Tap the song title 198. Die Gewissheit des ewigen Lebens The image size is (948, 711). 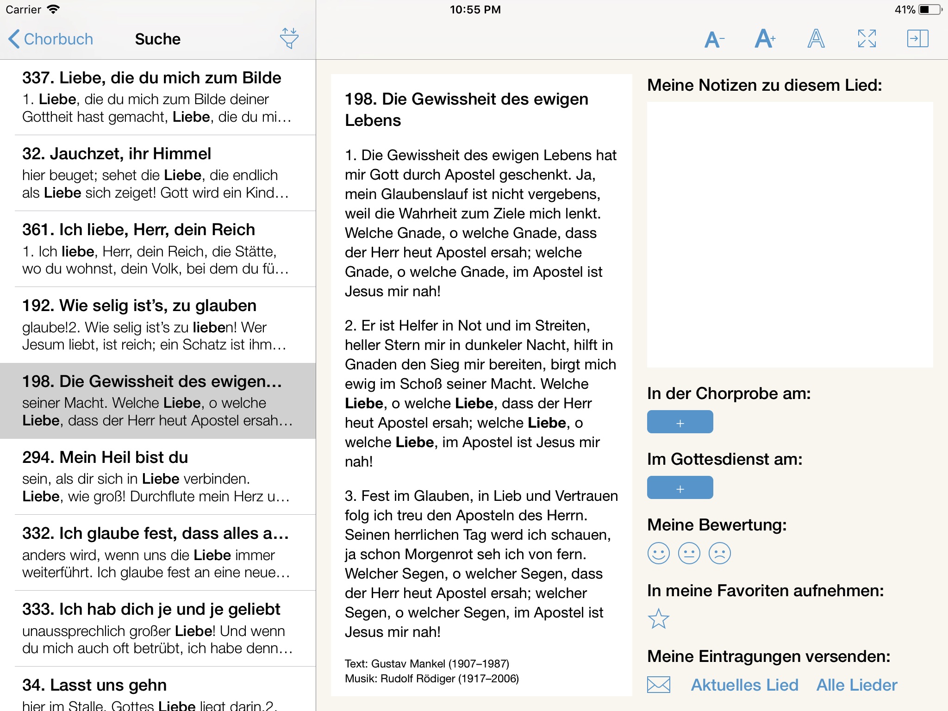point(467,110)
